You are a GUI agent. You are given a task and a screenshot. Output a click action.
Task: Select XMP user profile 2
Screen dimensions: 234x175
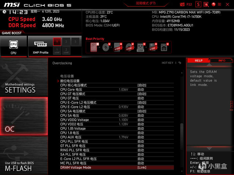(66, 51)
